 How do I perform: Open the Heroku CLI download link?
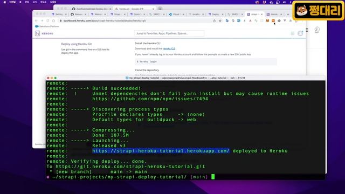(169, 48)
